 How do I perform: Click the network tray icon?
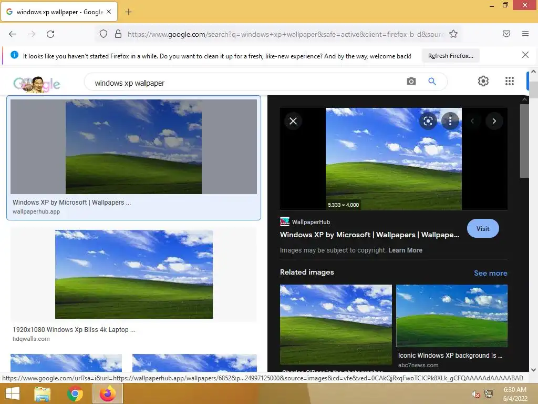[x=489, y=394]
